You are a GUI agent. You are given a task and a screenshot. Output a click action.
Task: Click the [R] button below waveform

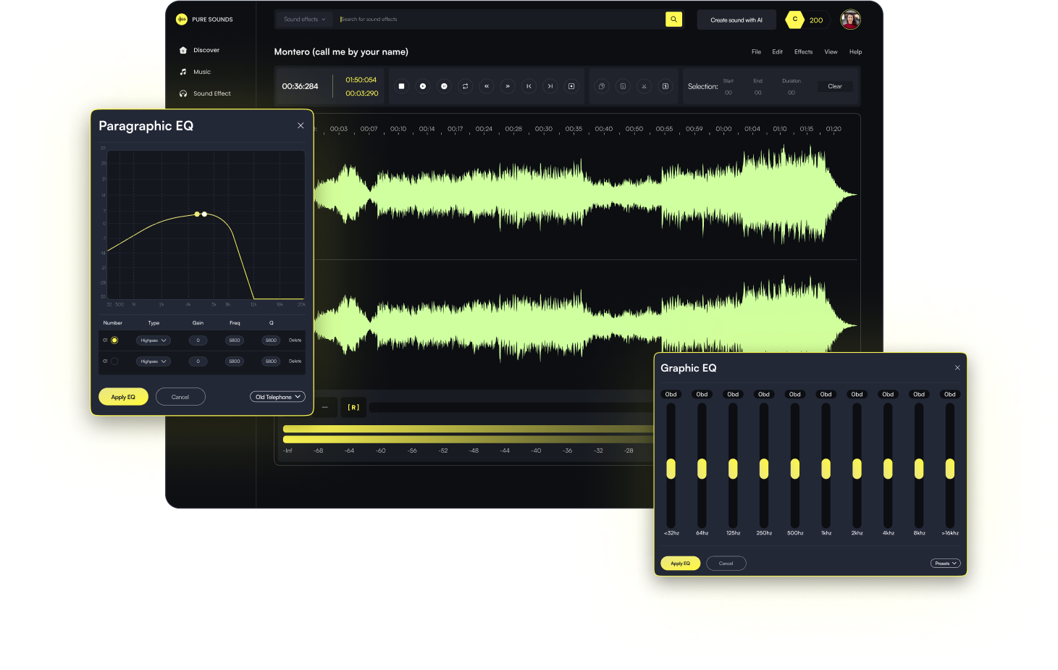pos(353,407)
